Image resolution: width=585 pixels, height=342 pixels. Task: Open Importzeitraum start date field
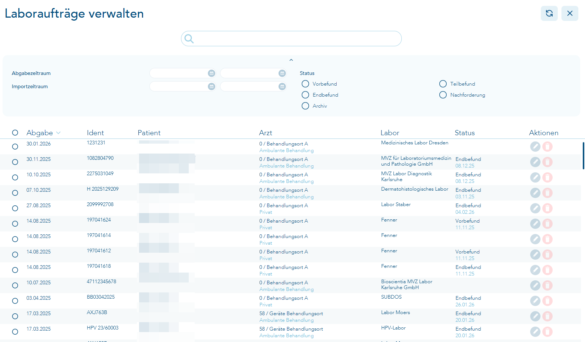pos(178,87)
